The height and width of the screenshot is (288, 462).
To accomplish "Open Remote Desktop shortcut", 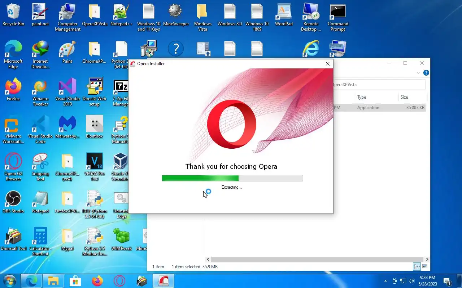I will pos(311,18).
